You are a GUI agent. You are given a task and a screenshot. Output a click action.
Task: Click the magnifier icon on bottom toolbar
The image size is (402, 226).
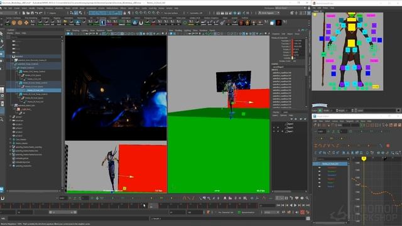pyautogui.click(x=307, y=198)
